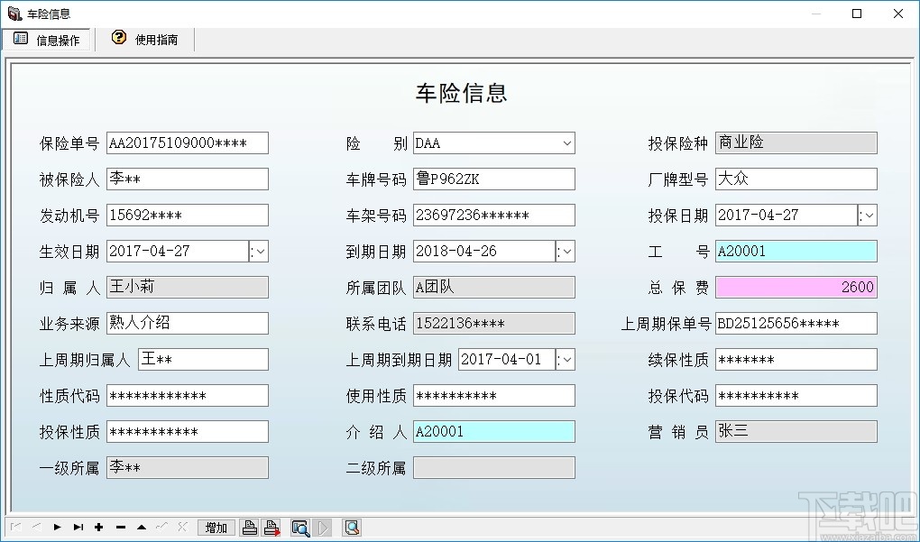Click the blue play arrow next to magnifier
This screenshot has width=920, height=542.
coord(321,528)
